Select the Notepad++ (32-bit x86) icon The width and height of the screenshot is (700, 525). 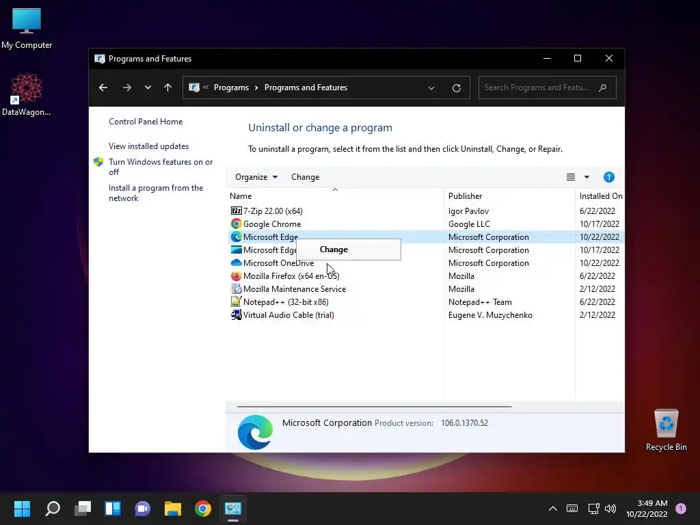click(x=236, y=301)
